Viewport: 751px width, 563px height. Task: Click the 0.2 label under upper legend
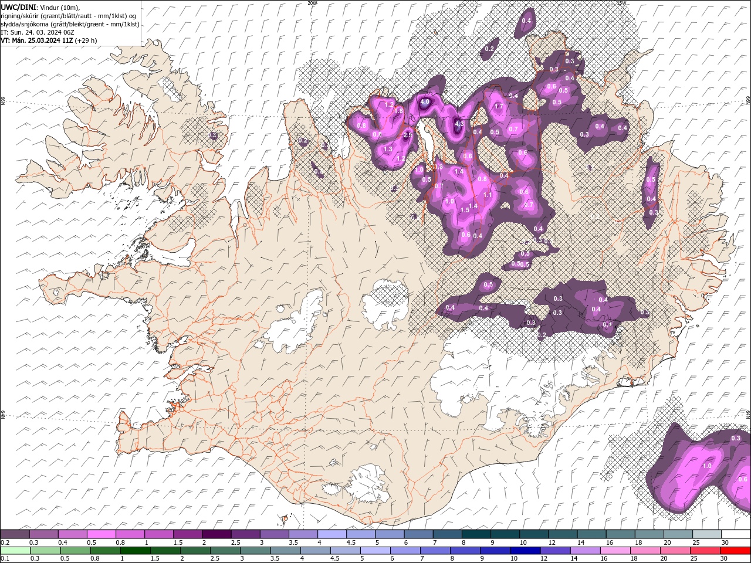click(4, 542)
